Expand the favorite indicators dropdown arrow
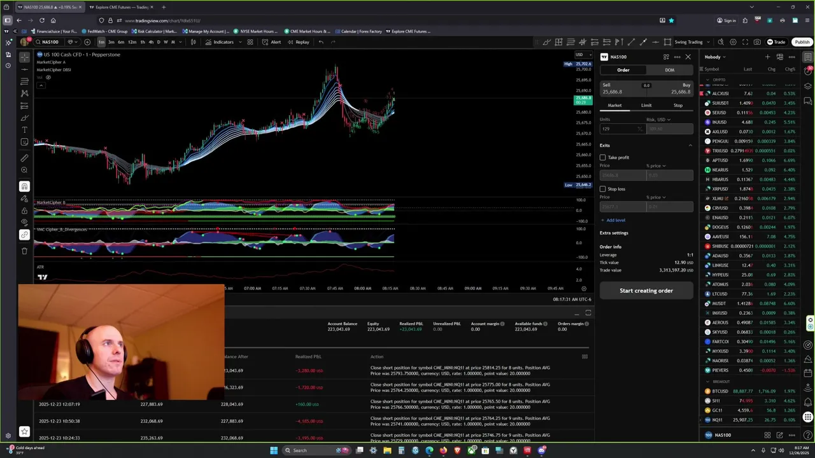 click(239, 42)
